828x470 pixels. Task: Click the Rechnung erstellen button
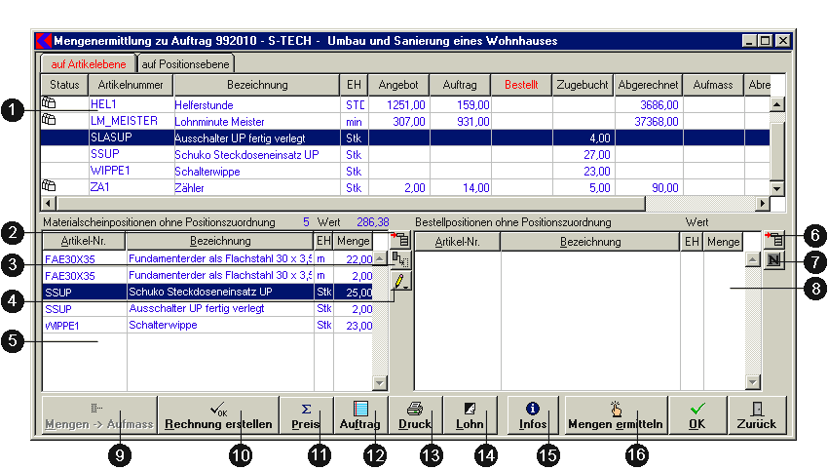217,414
